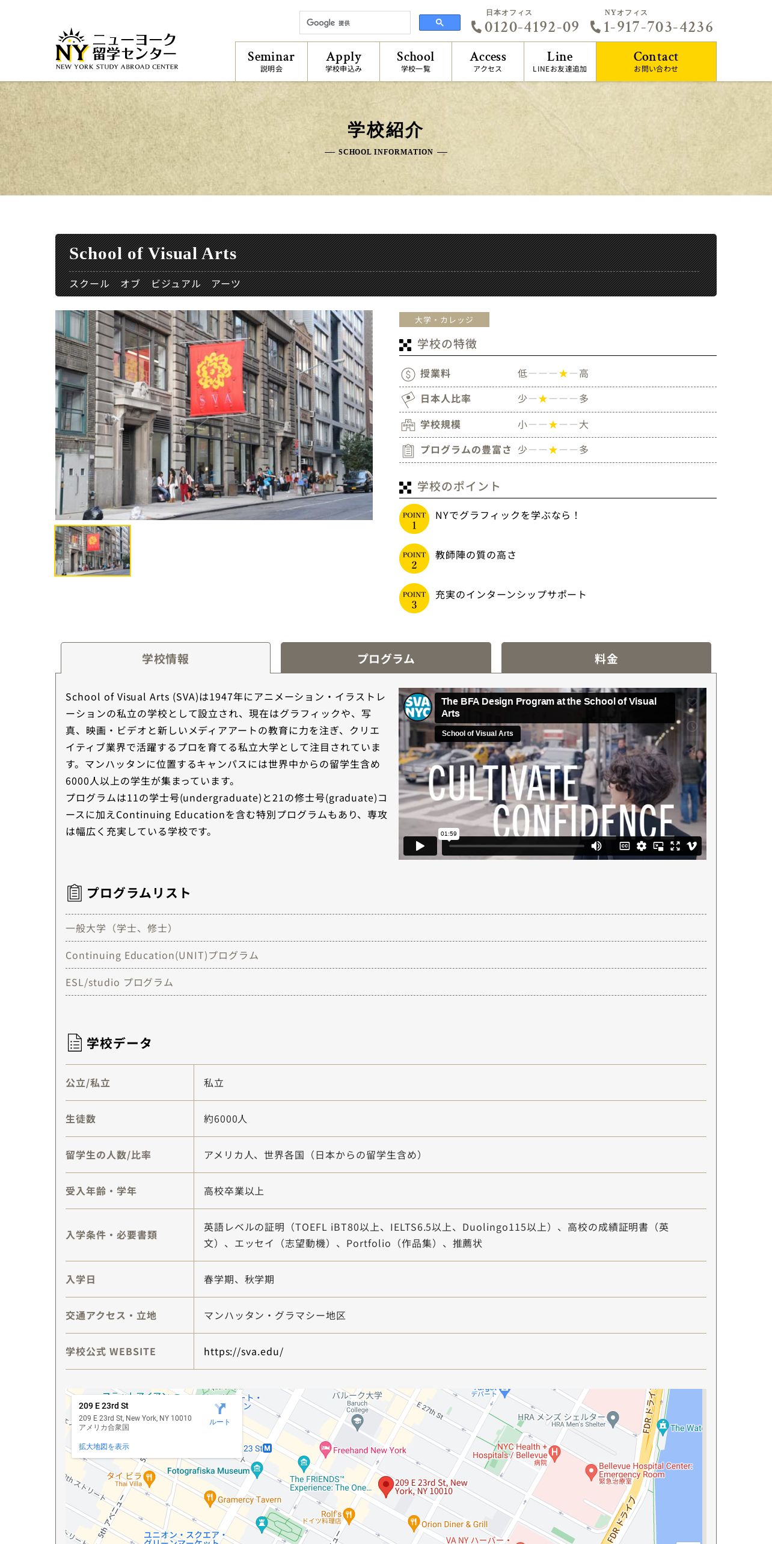This screenshot has width=772, height=1544.
Task: Switch to the 料金 tab
Action: click(x=606, y=658)
